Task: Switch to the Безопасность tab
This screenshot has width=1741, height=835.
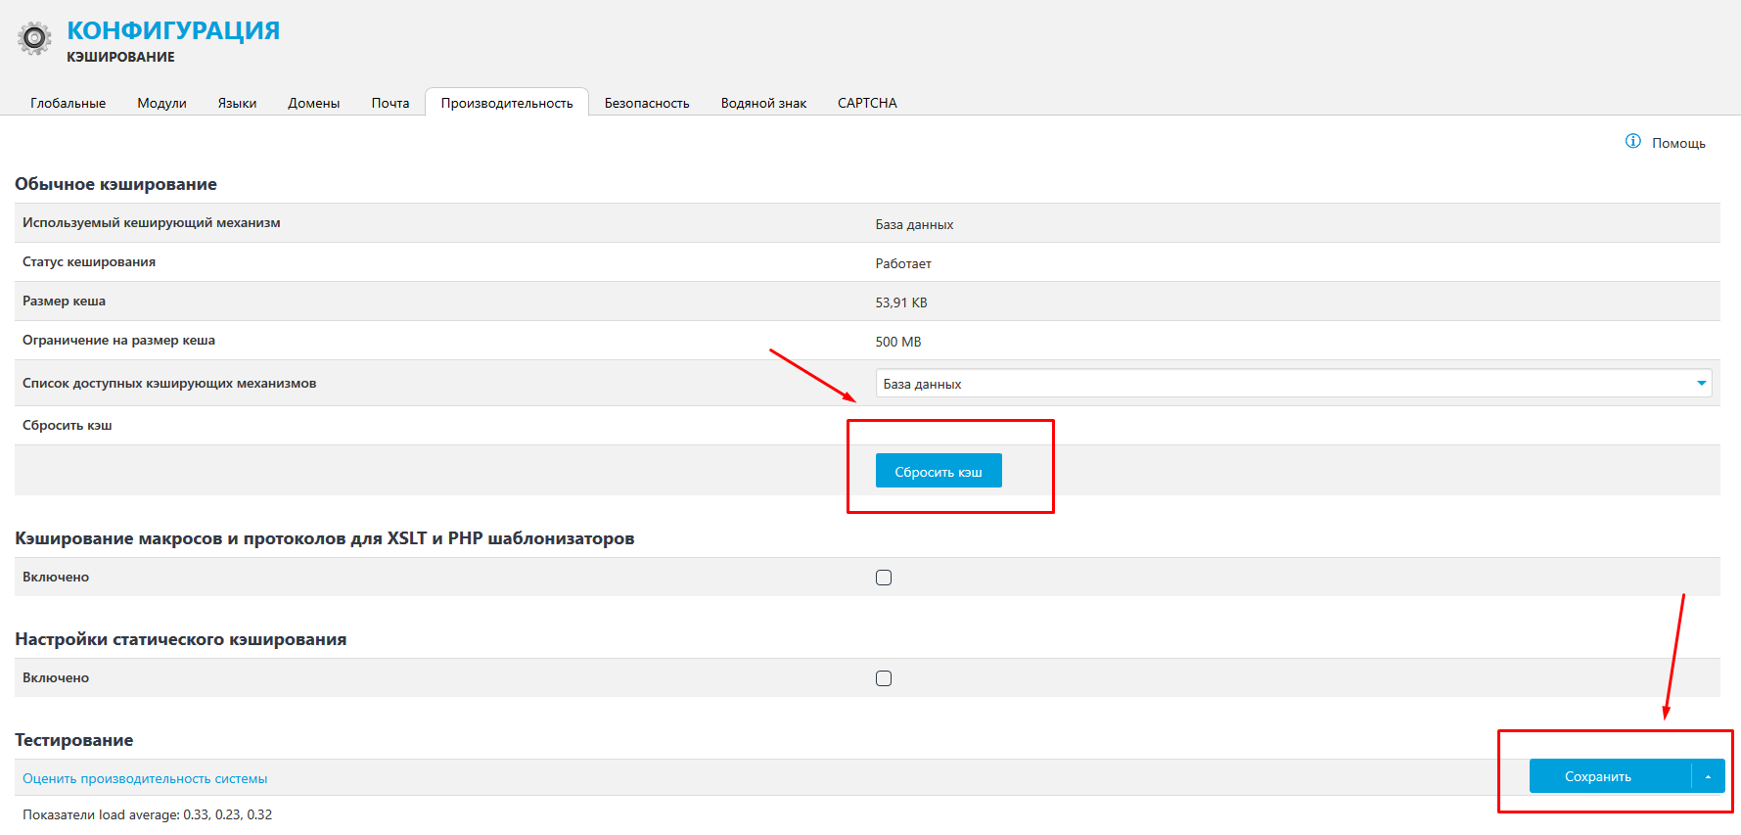Action: click(x=647, y=103)
